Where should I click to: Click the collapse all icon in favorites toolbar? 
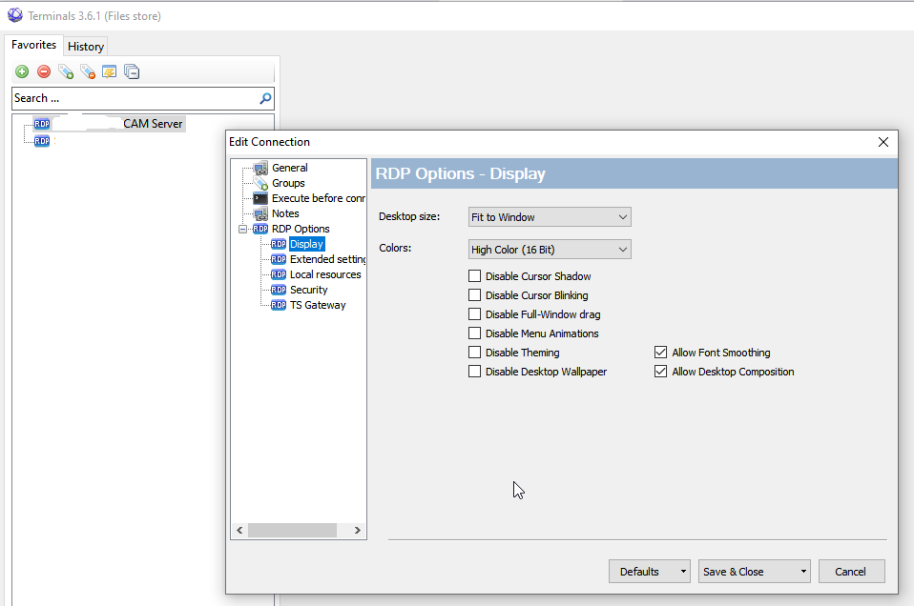click(132, 71)
